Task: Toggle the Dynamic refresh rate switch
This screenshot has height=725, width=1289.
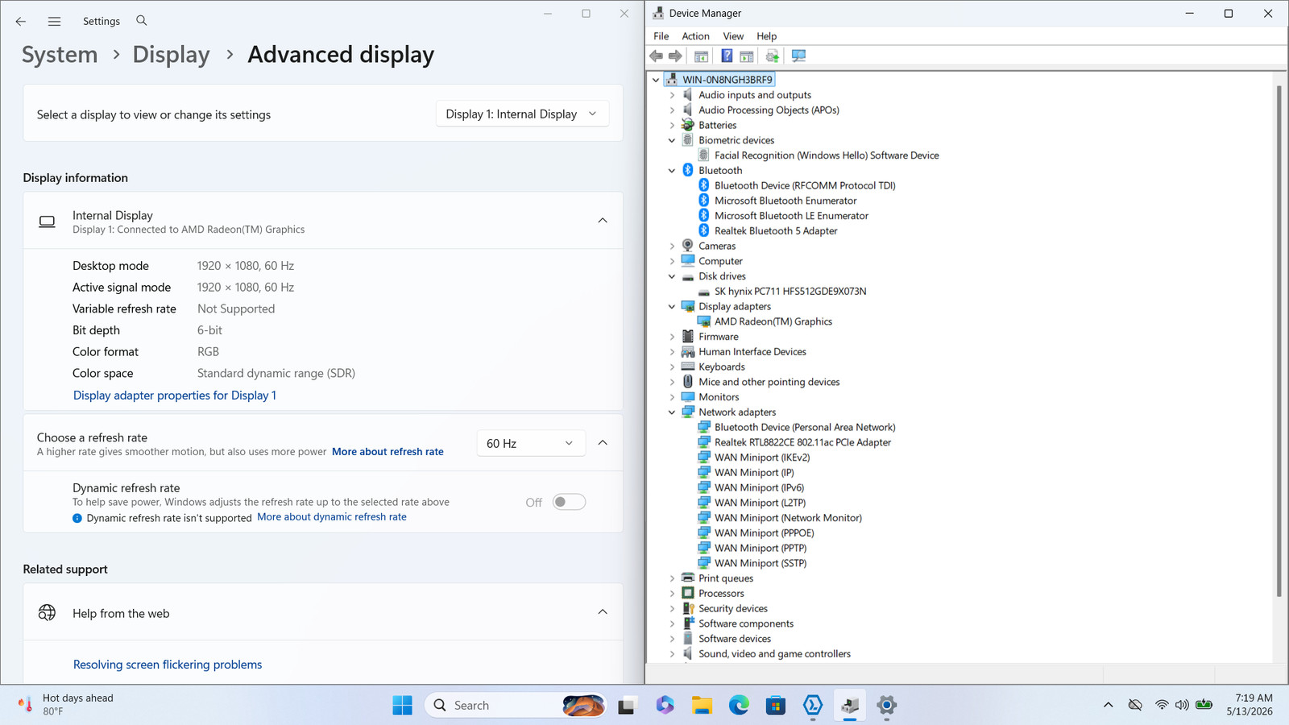Action: pos(569,502)
